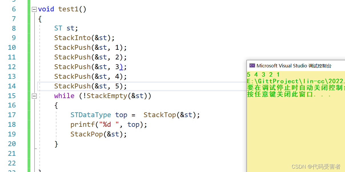
Task: Click the printf("%d ", top) statement
Action: pyautogui.click(x=109, y=125)
